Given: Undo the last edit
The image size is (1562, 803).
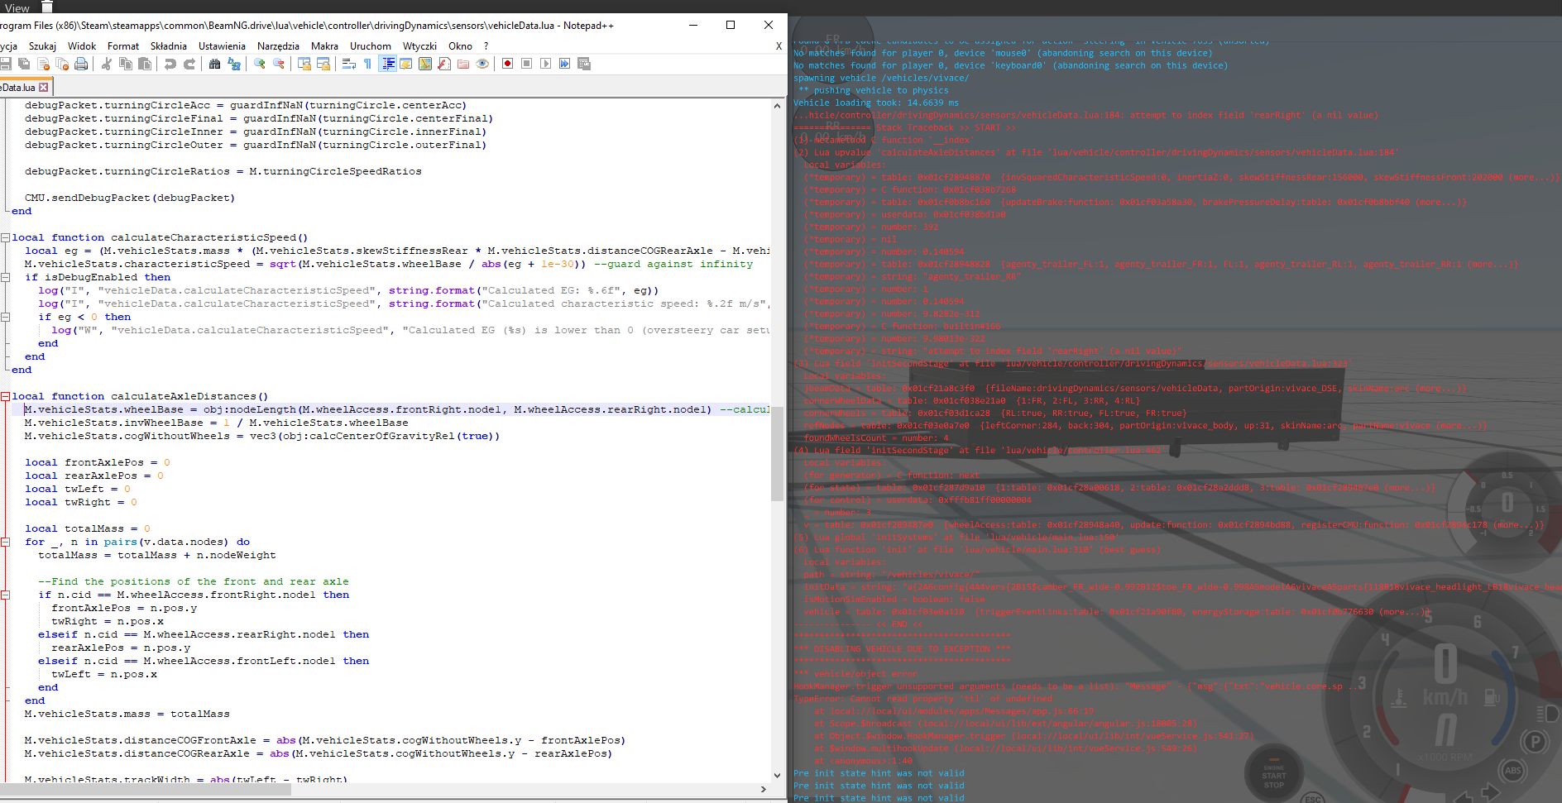Looking at the screenshot, I should pos(170,64).
